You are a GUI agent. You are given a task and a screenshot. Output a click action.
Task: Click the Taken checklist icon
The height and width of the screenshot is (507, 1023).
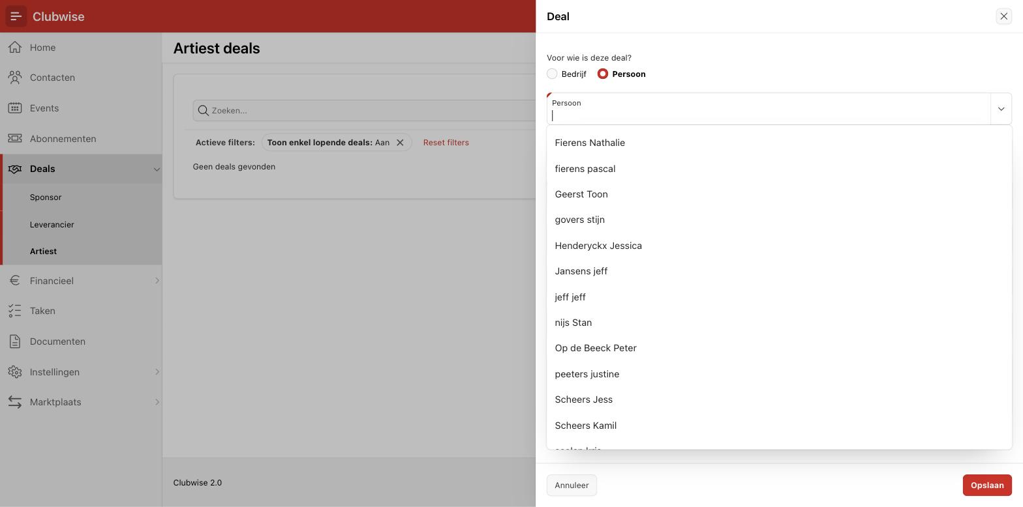coord(15,311)
